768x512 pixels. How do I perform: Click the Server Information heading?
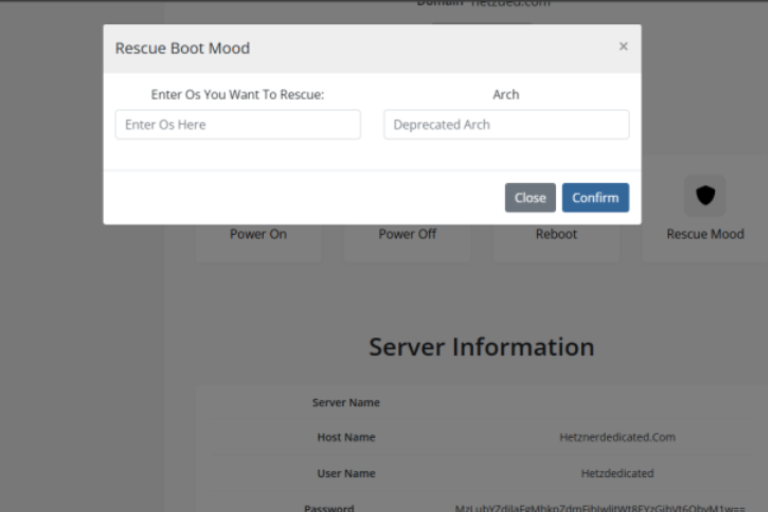(x=481, y=347)
